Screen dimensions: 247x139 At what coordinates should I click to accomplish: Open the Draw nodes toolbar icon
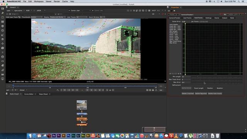point(3,13)
